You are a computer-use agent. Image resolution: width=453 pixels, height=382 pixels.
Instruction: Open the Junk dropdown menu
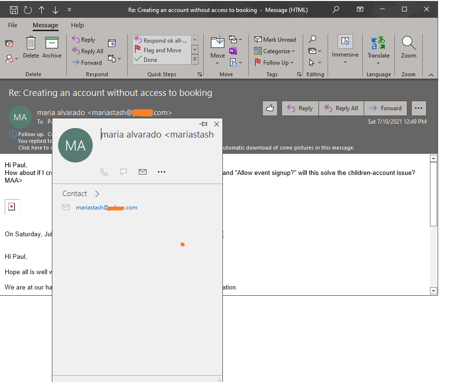click(12, 59)
